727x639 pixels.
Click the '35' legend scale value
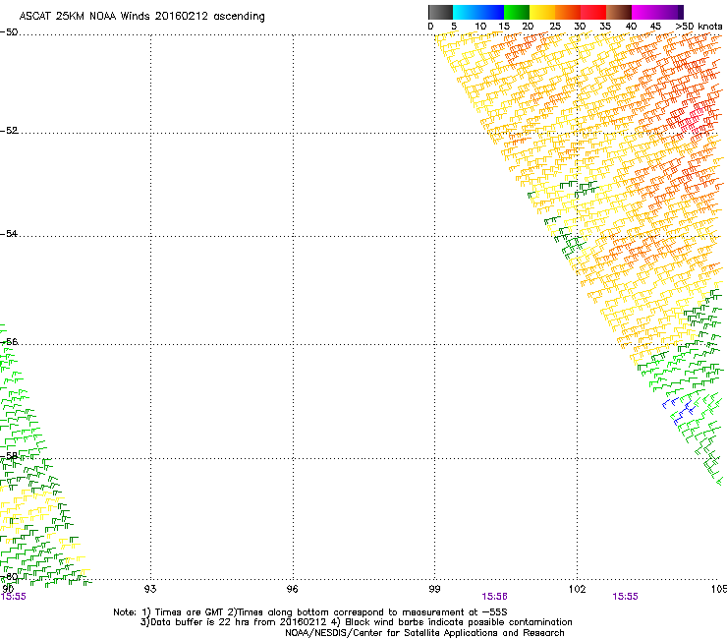(x=605, y=27)
